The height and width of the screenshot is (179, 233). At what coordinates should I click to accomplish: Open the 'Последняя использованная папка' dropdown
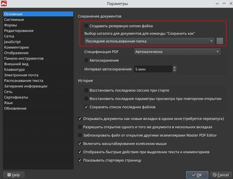(150, 41)
